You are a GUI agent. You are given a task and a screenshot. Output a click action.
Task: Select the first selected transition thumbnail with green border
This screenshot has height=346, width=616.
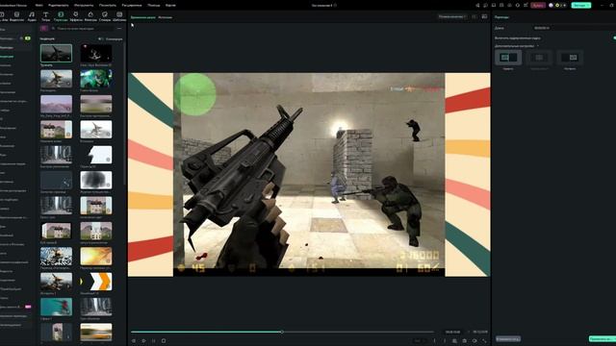(x=56, y=53)
